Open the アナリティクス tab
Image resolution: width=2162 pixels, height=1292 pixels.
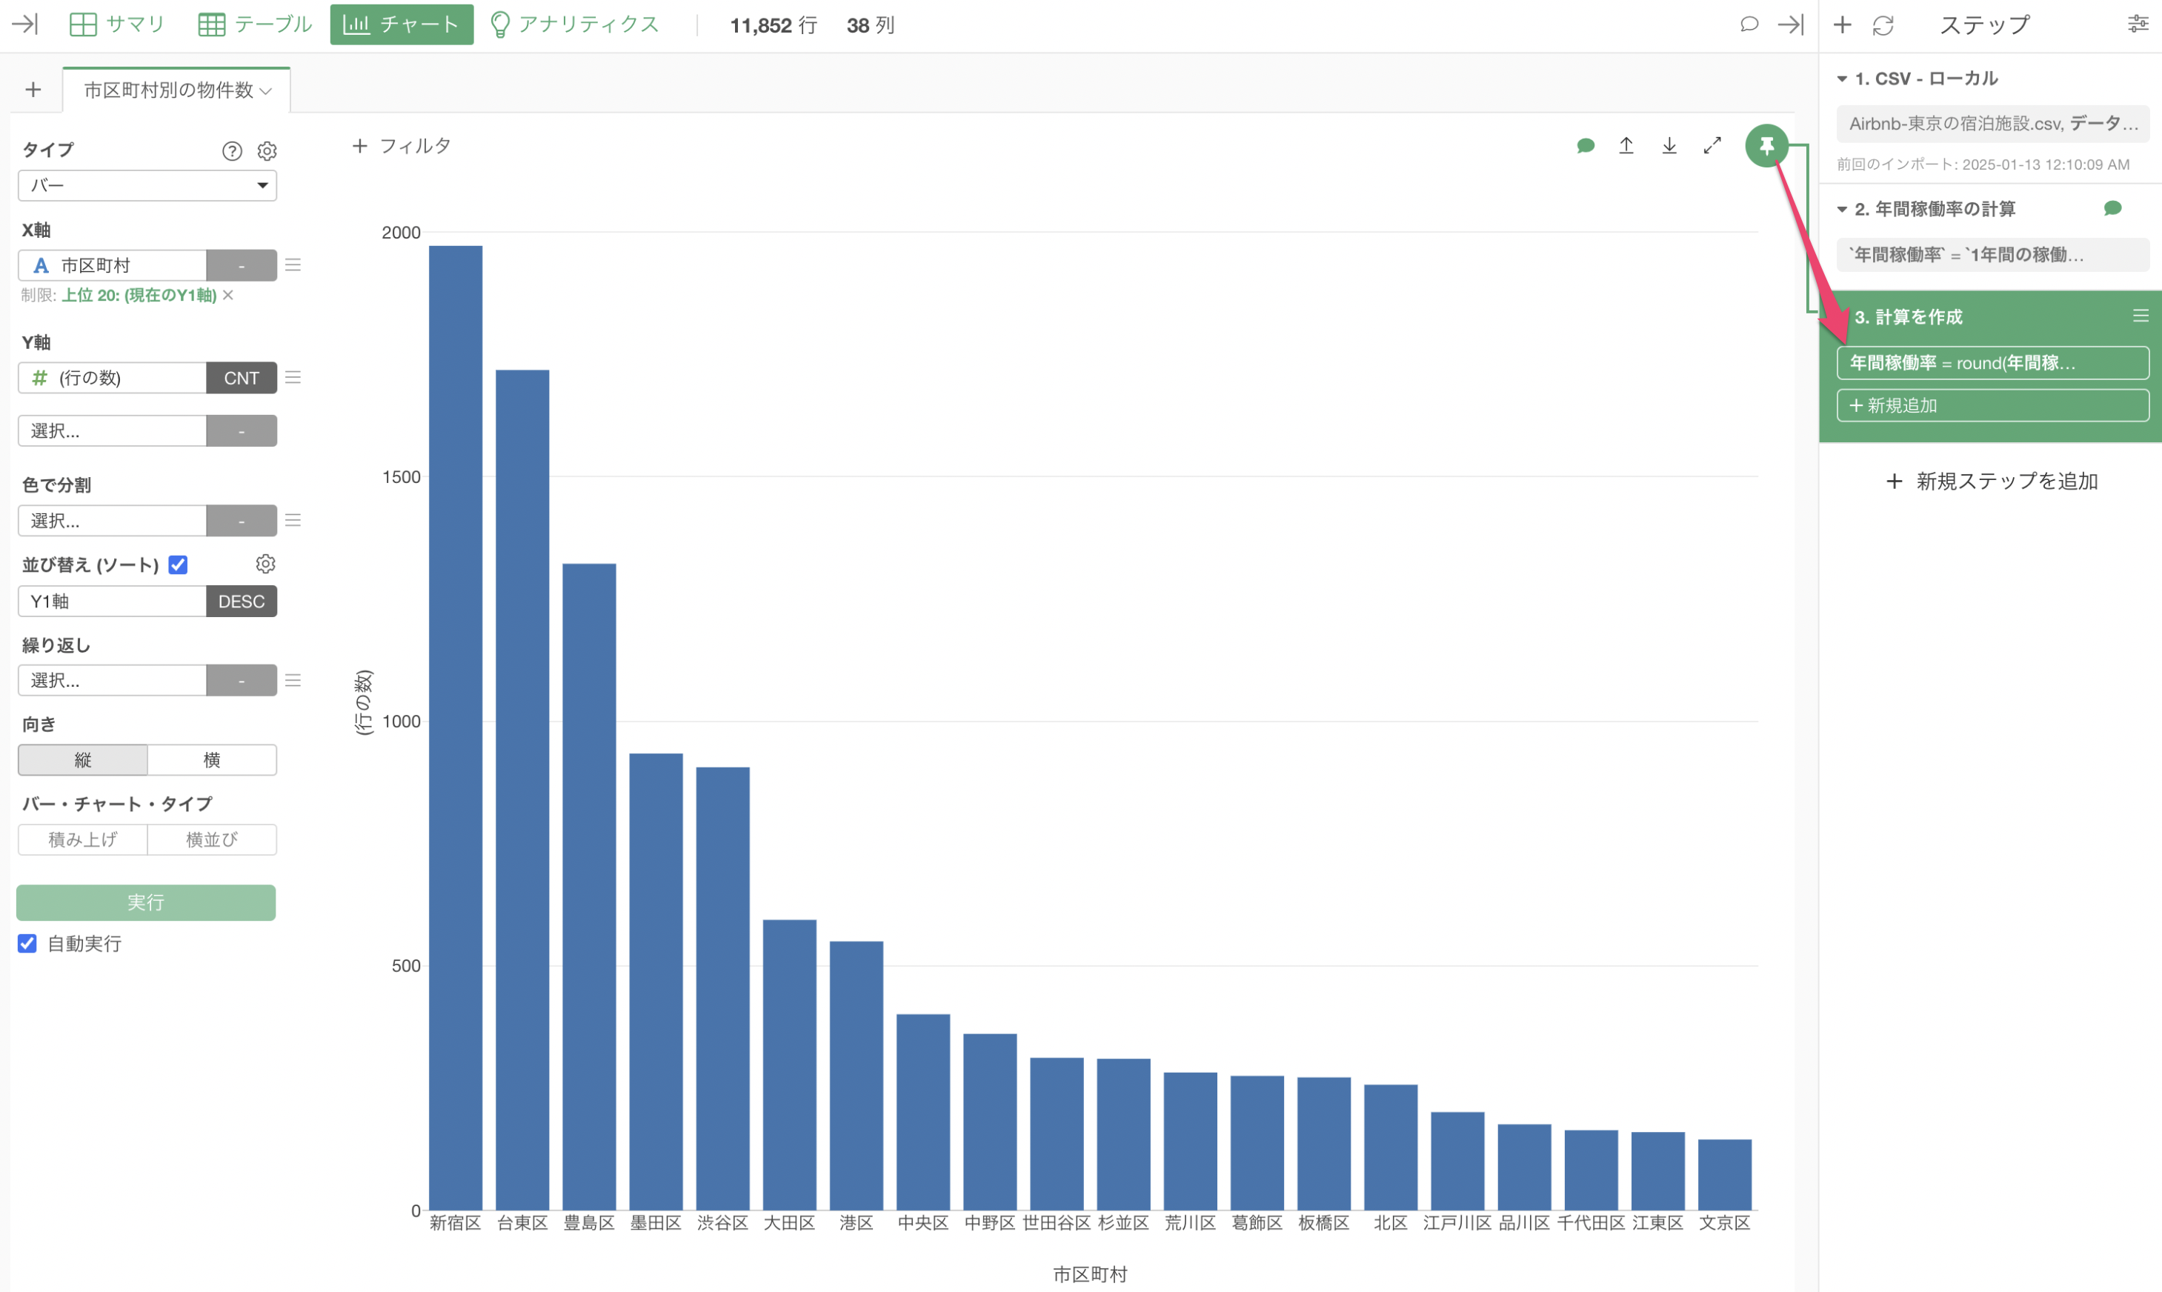575,24
